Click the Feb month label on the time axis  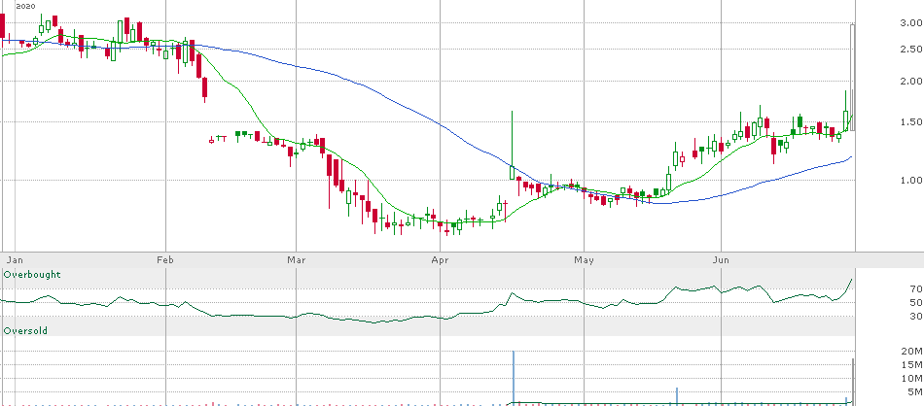coord(166,259)
